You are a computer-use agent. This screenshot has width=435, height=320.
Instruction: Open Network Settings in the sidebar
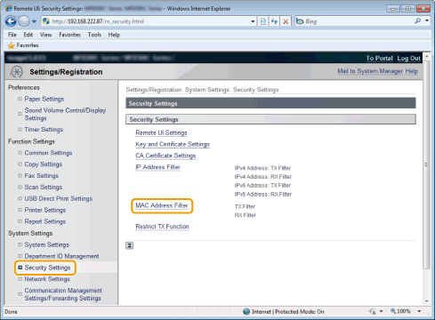coord(47,279)
